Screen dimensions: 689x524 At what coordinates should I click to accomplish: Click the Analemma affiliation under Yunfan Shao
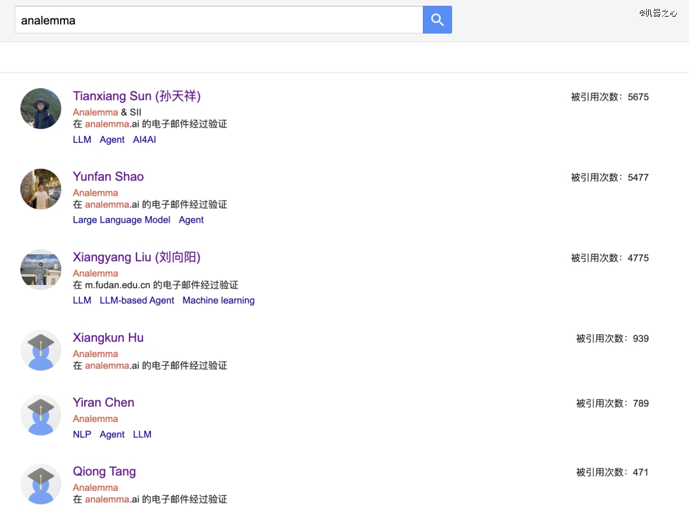tap(95, 193)
